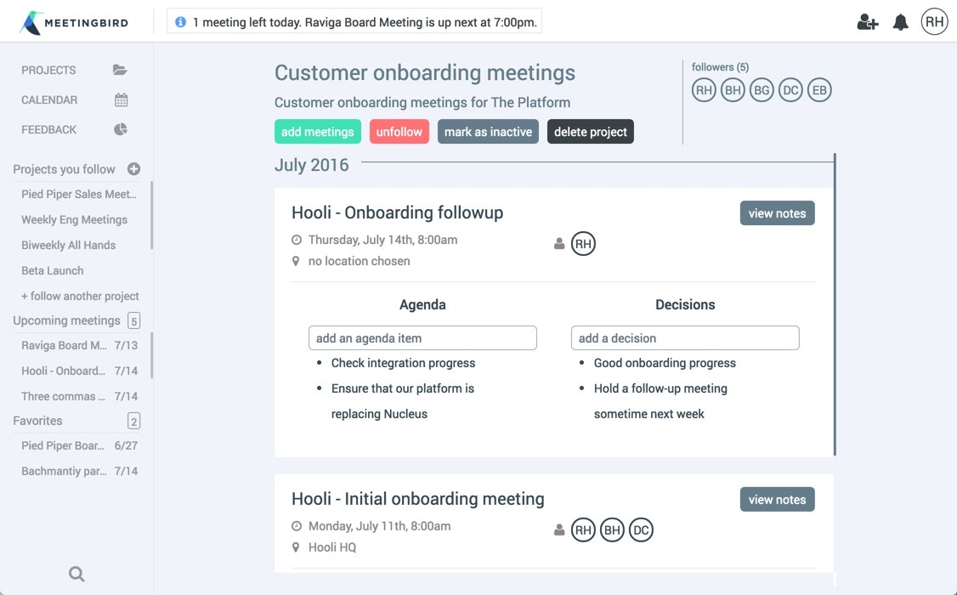
Task: Select Beta Launch in the sidebar
Action: click(x=53, y=270)
